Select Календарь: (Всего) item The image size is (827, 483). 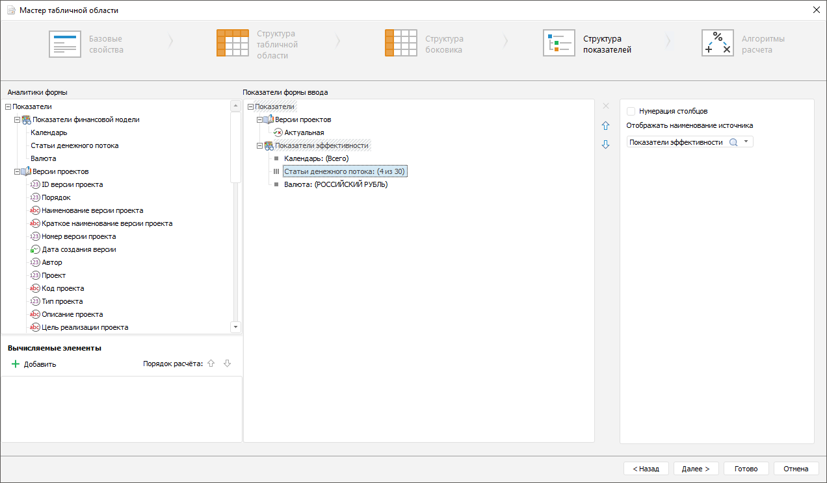[317, 158]
